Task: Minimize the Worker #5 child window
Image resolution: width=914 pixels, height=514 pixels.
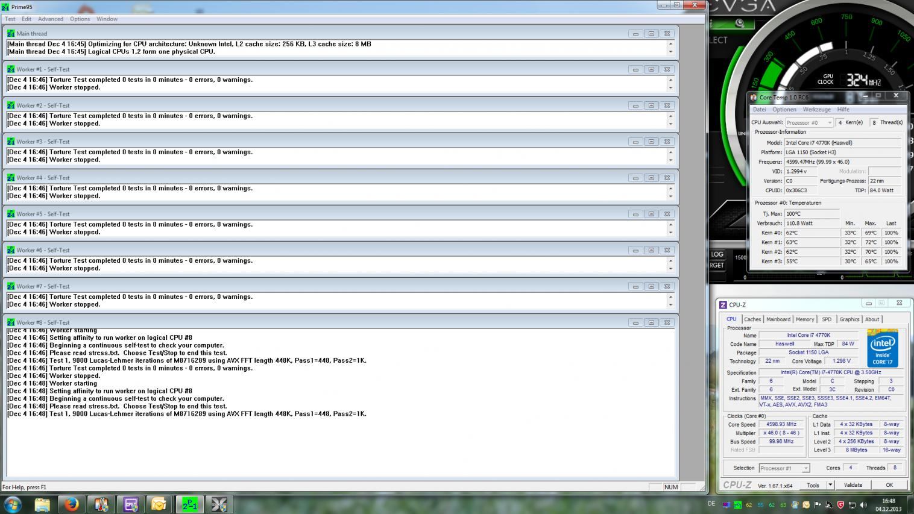Action: (635, 214)
